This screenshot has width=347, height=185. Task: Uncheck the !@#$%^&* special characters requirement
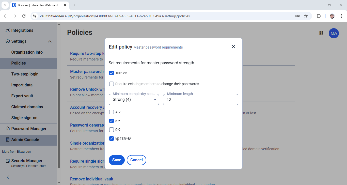tap(111, 138)
